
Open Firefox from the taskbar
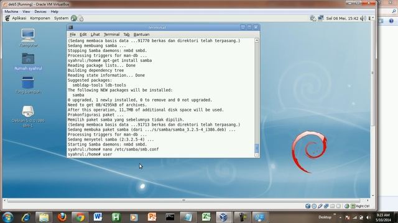click(x=62, y=217)
